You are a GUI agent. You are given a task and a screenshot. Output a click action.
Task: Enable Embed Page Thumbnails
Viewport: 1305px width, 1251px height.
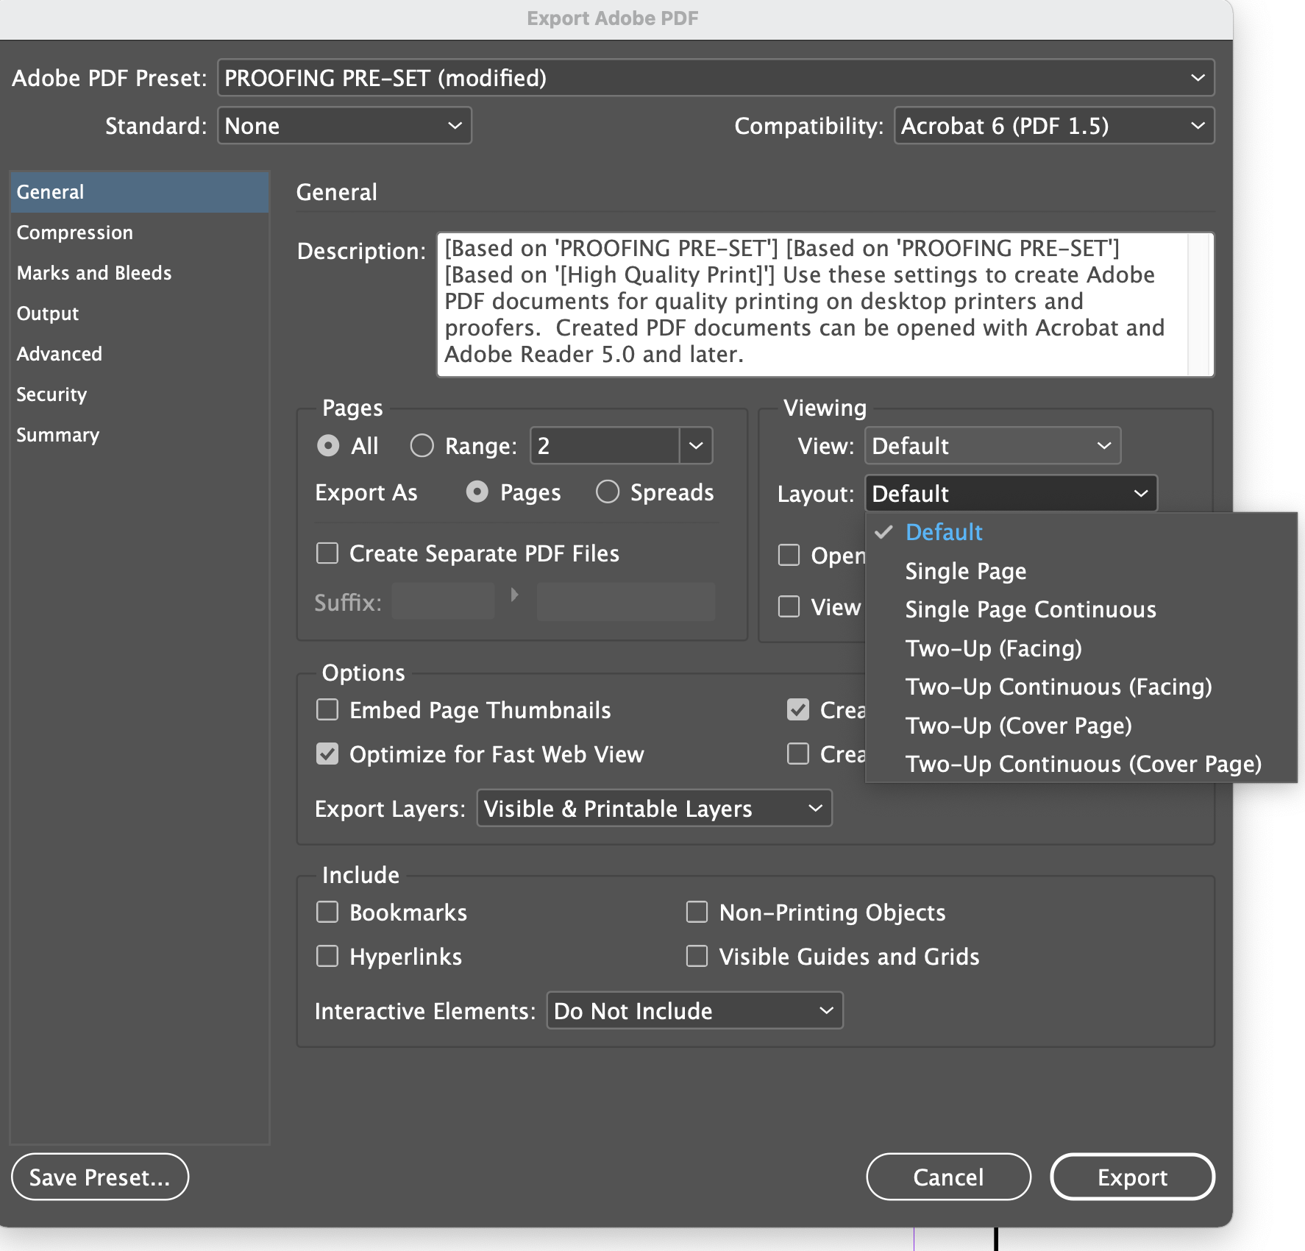[327, 709]
